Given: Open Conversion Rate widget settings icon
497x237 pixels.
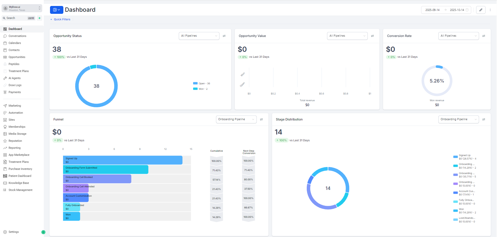Looking at the screenshot, I should pos(484,36).
